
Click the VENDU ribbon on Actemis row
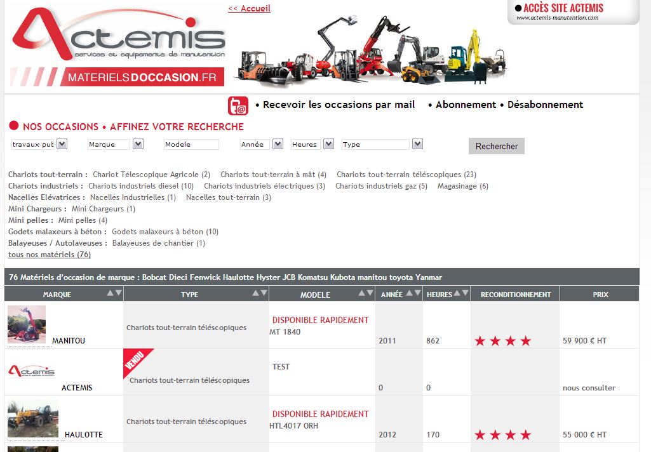click(136, 361)
